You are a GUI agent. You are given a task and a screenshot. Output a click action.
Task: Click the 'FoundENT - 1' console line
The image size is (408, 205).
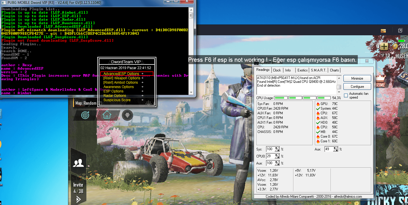click(x=15, y=55)
